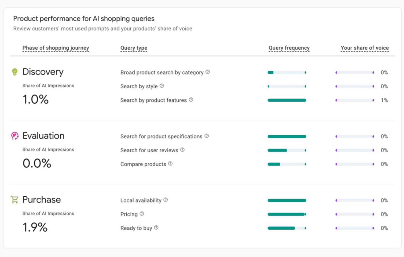404x257 pixels.
Task: Click query frequency bar for Pricing
Action: (287, 214)
